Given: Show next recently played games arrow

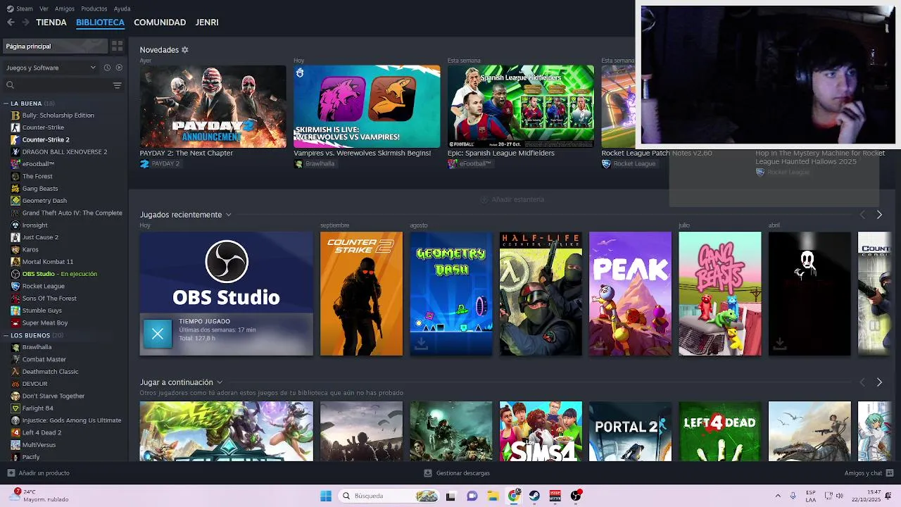Looking at the screenshot, I should click(879, 215).
